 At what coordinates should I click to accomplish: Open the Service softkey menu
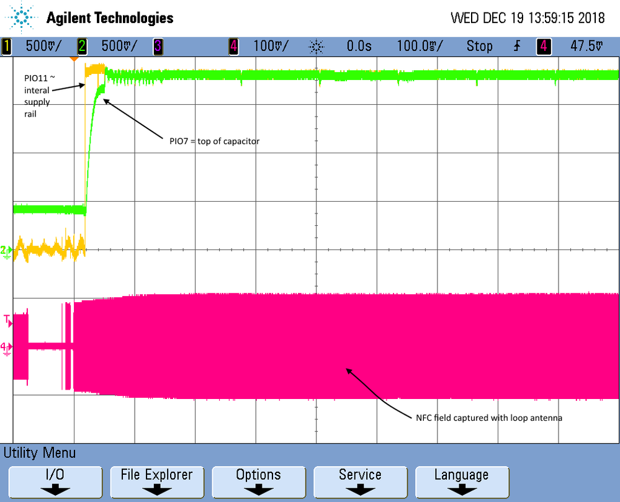pos(360,482)
